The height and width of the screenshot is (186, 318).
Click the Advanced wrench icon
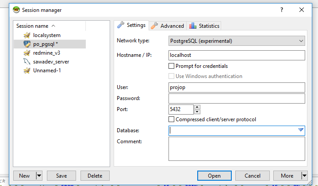point(154,26)
